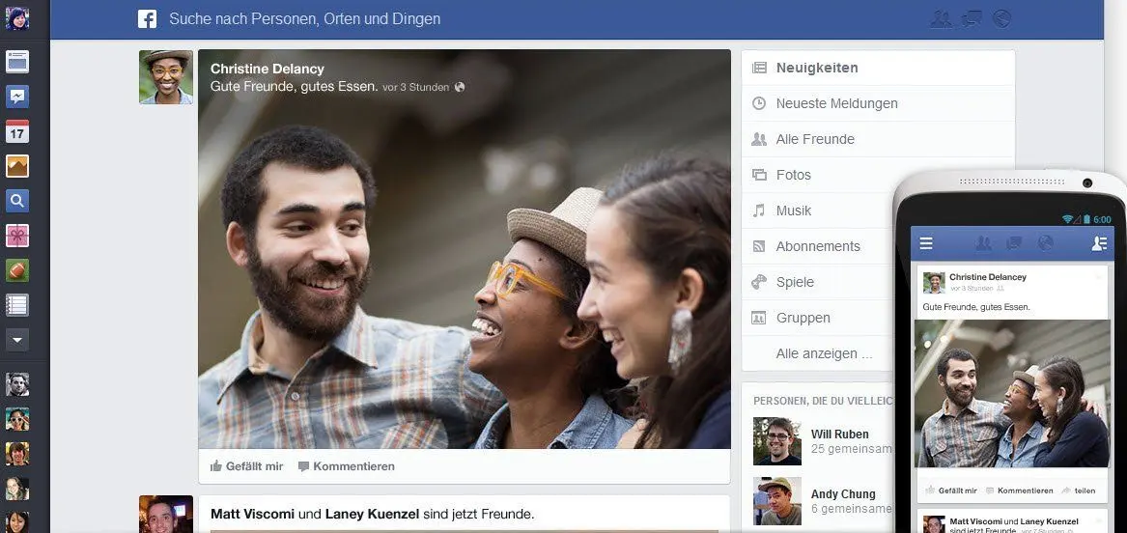This screenshot has height=533, width=1127.
Task: Tap 'teilen' share button on phone
Action: click(1079, 491)
